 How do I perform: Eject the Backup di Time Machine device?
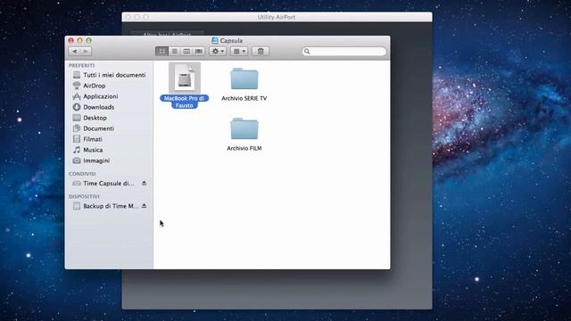[x=145, y=206]
